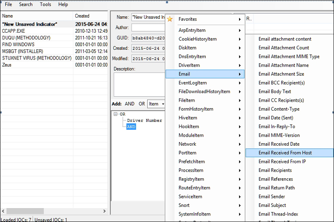
Task: Open the PrefetchItem submenu
Action: [205, 162]
